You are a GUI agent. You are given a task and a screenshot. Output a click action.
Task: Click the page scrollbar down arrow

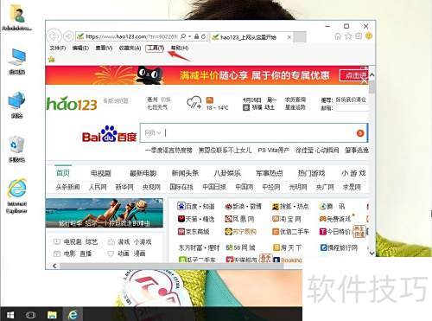[x=372, y=254]
